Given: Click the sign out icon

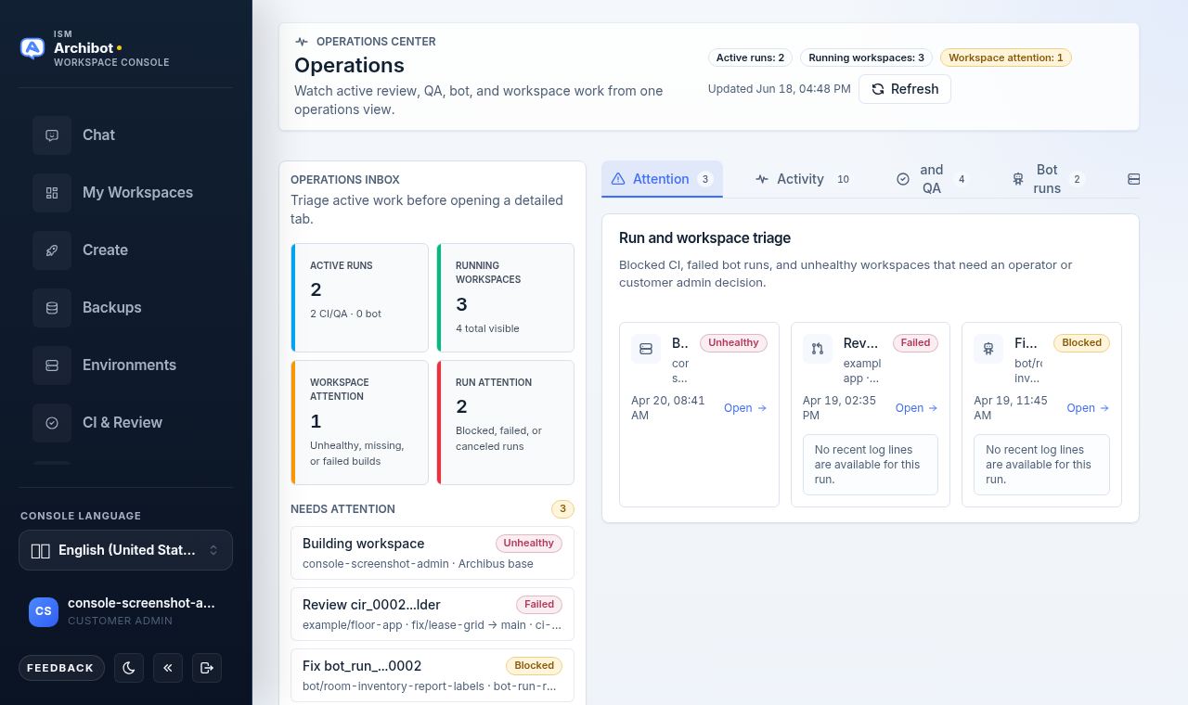Looking at the screenshot, I should (207, 668).
